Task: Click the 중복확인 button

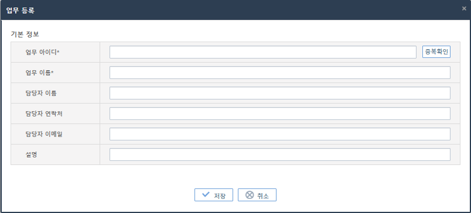Action: pos(436,52)
